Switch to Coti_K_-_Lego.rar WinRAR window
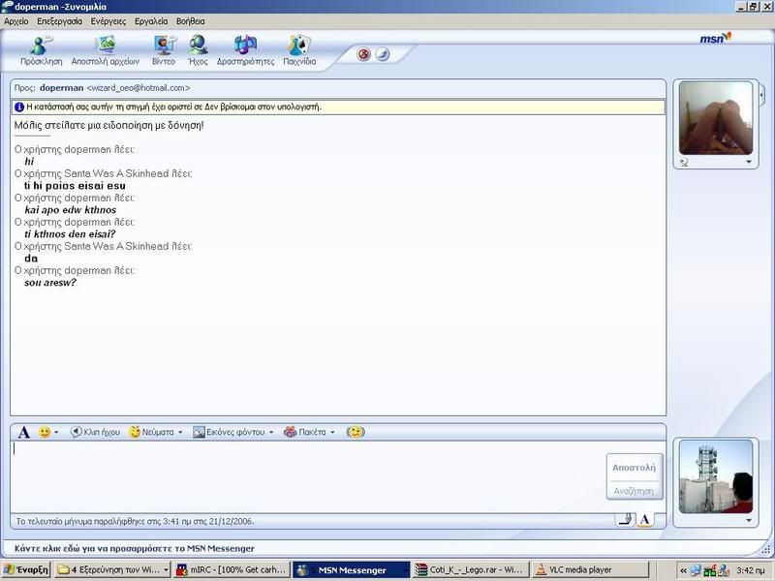 (x=470, y=569)
